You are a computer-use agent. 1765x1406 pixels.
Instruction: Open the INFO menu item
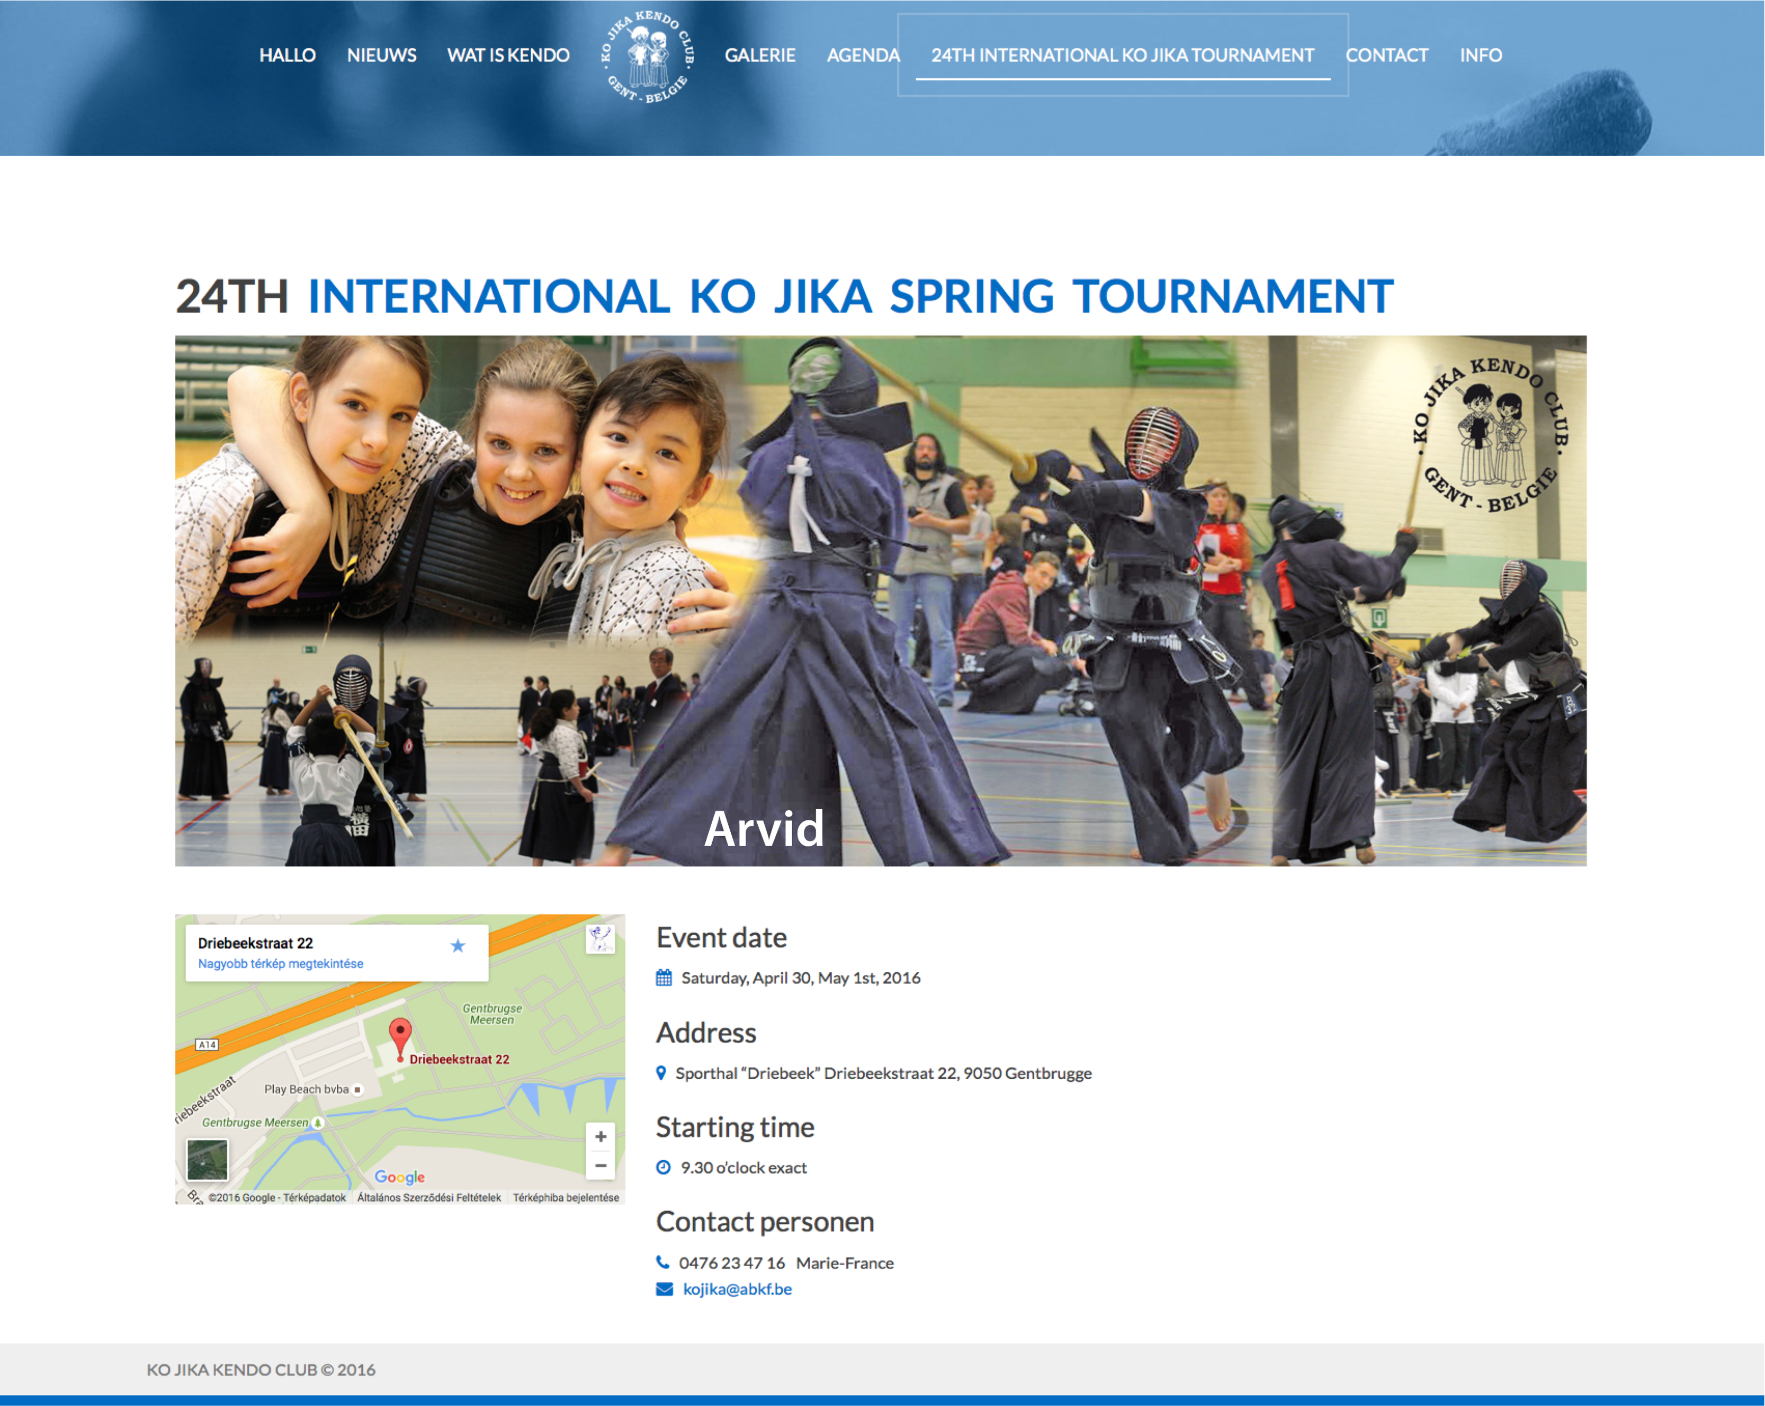(x=1480, y=55)
